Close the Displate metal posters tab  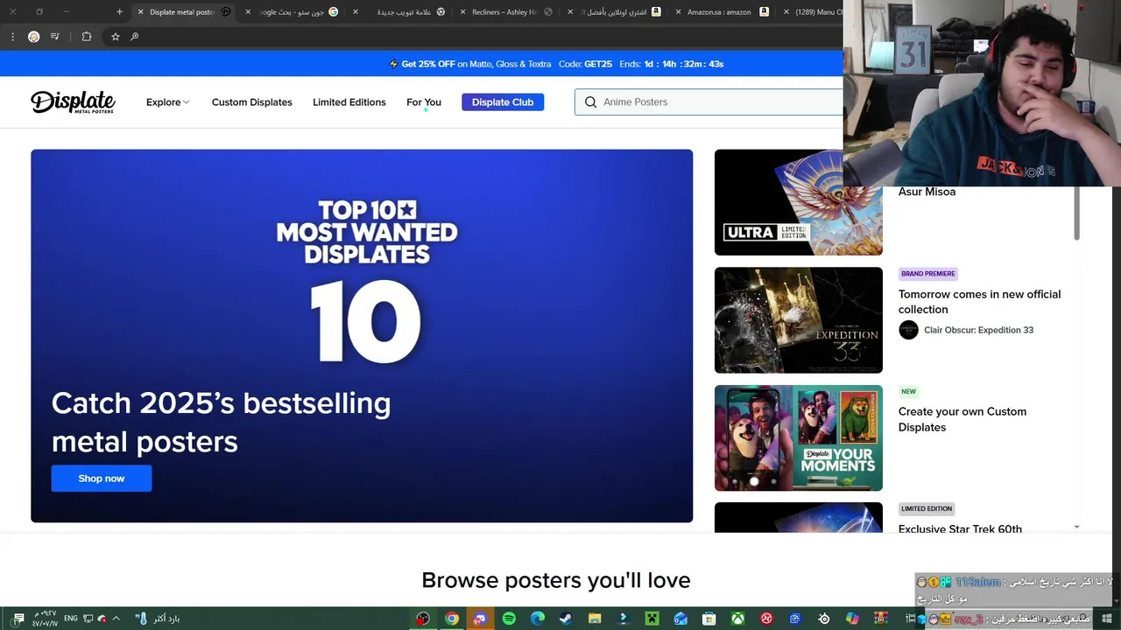[140, 12]
